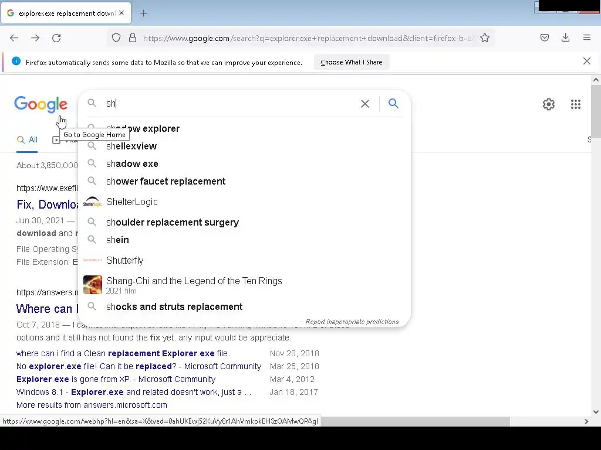
Task: Click the 'https://www.exefil' result URL text
Action: click(x=47, y=188)
